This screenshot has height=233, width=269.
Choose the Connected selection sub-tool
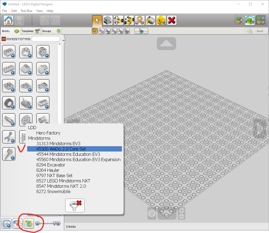pyautogui.click(x=108, y=31)
